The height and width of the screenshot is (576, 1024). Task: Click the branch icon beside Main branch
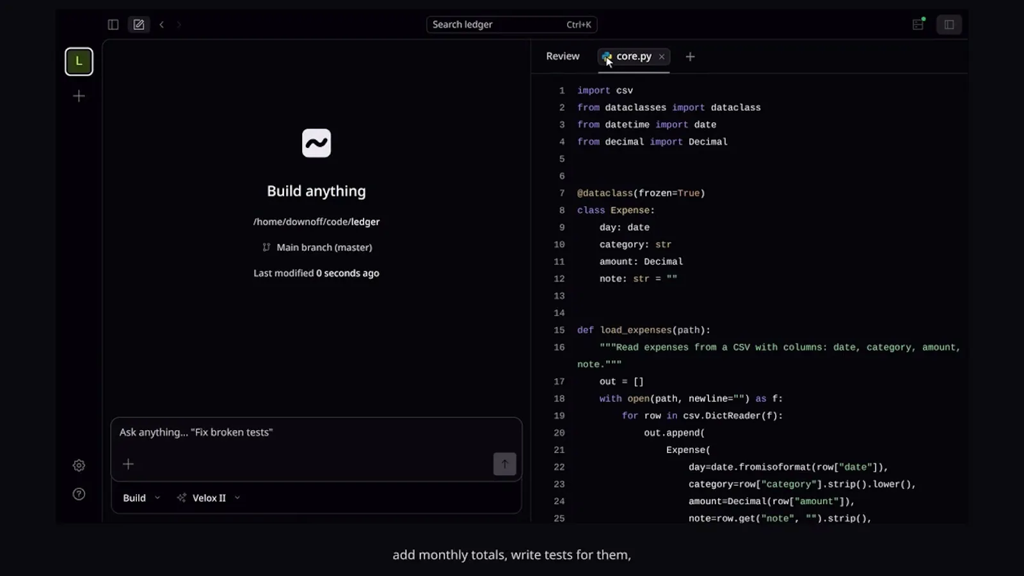266,247
